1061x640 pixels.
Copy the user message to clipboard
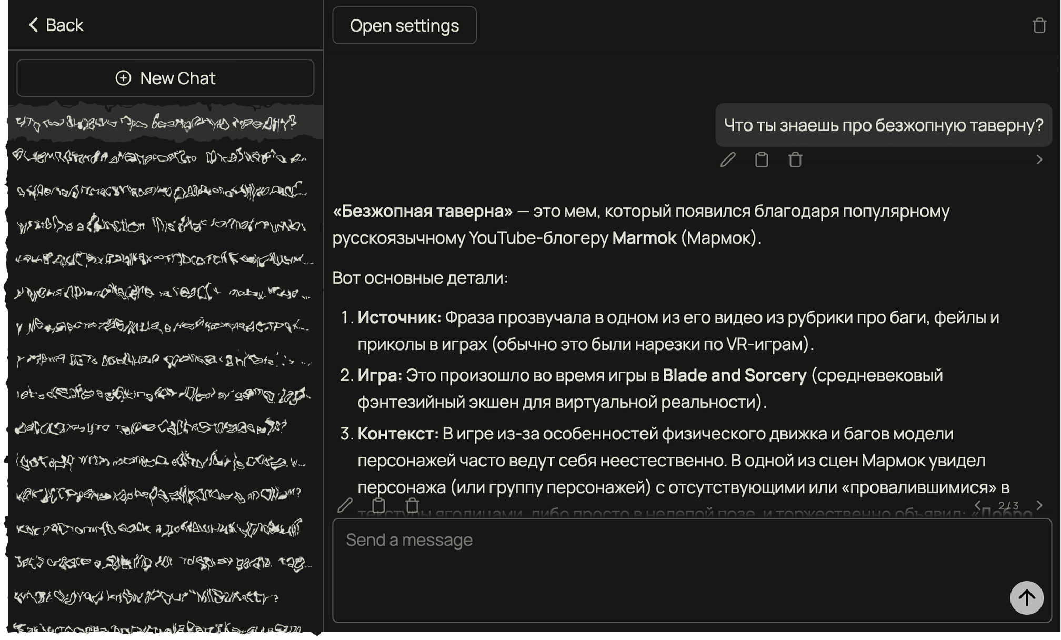point(762,159)
